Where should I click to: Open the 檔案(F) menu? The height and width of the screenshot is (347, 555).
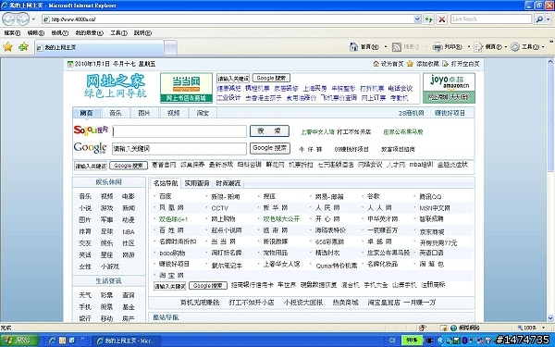point(12,33)
